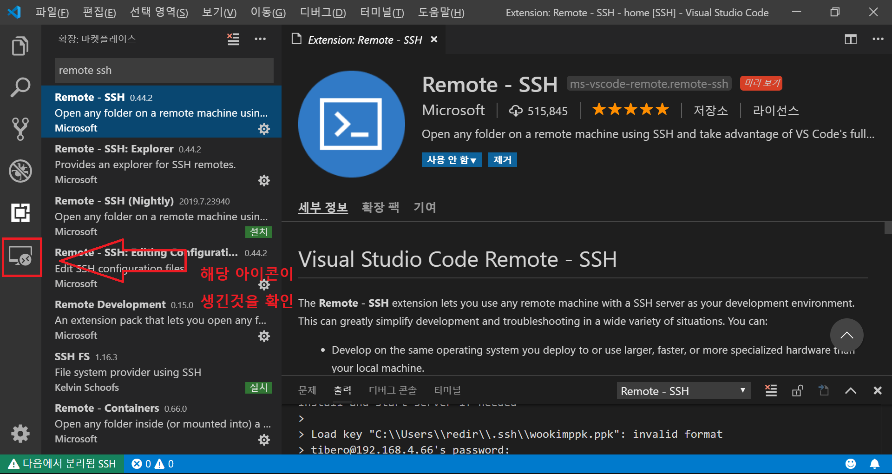
Task: Select Remote Development extension in the list
Action: 161,319
